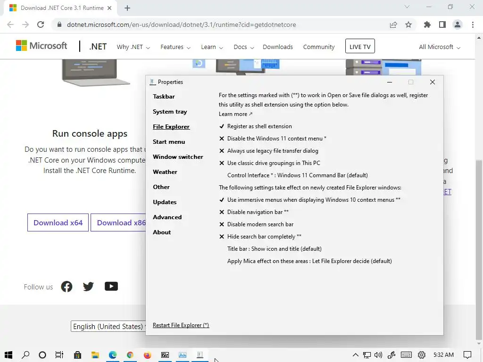Launch Microsoft Store from taskbar

pyautogui.click(x=78, y=355)
